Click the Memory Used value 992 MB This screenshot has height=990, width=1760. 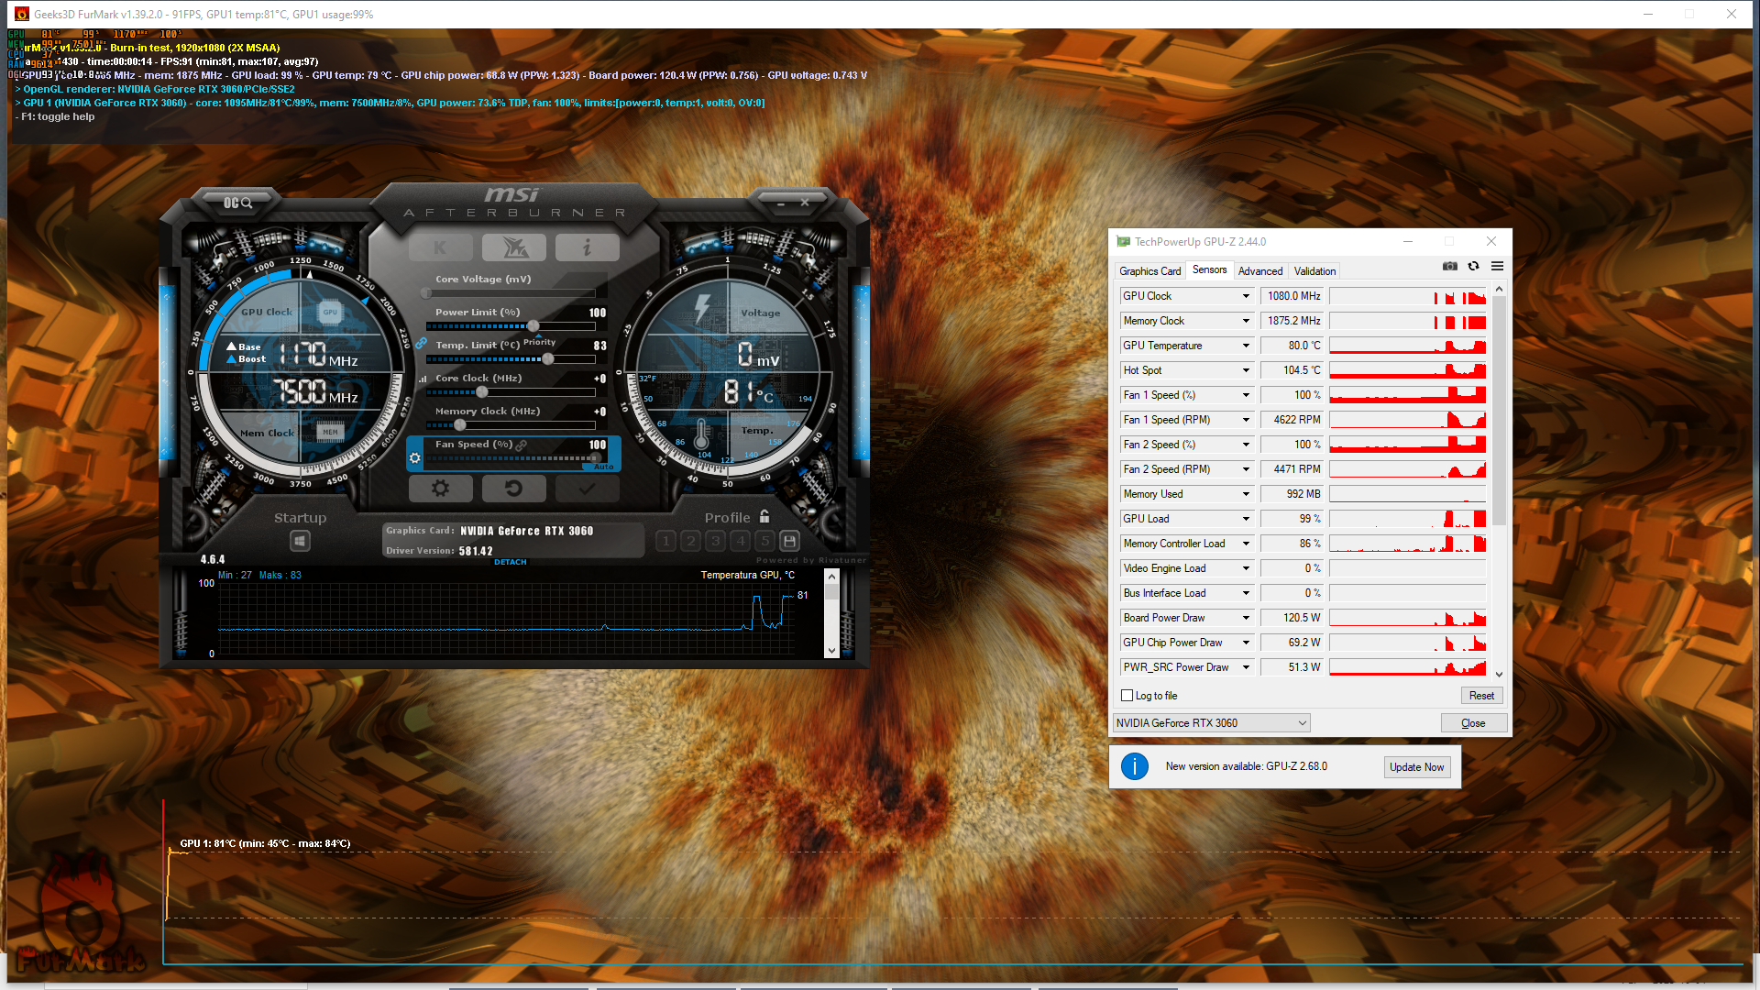[1293, 494]
